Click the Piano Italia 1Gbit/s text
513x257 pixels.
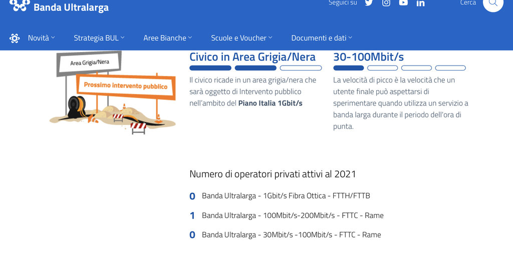[x=270, y=103]
